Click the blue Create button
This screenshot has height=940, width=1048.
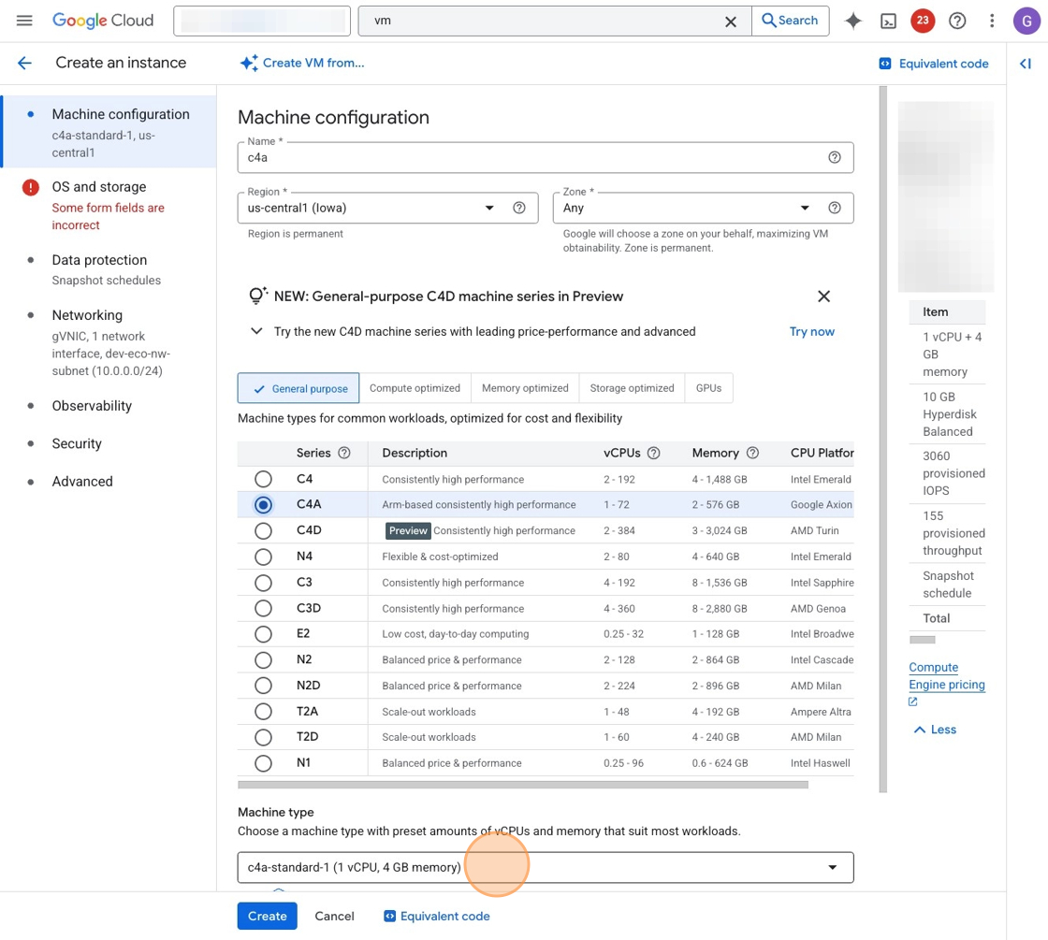[268, 916]
